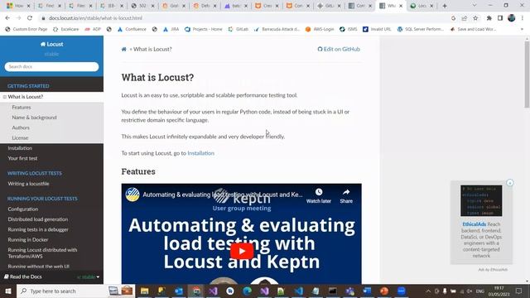Viewport: 530px width, 298px height.
Task: Open Microsoft Teams from the taskbar
Action: click(349, 291)
